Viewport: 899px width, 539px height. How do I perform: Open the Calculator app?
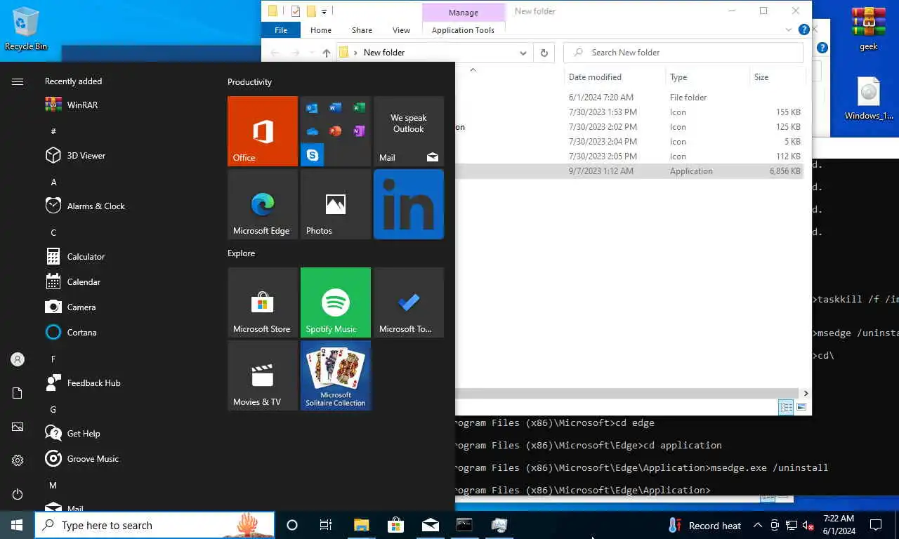point(74,256)
